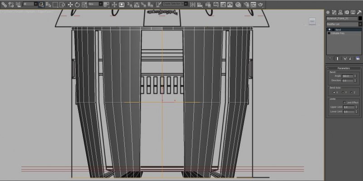363x181 pixels.
Task: Switch to the Hierarchy panel tab
Action: [340, 12]
